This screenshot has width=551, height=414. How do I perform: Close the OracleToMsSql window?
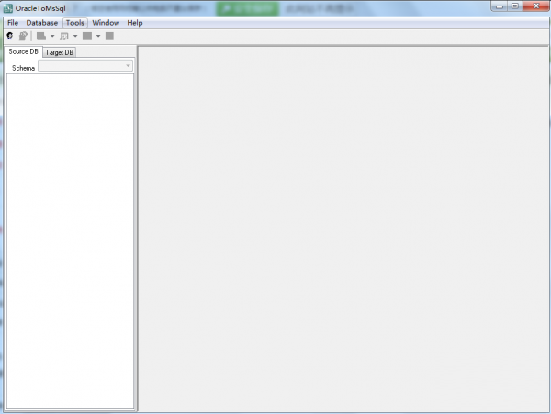pyautogui.click(x=536, y=6)
